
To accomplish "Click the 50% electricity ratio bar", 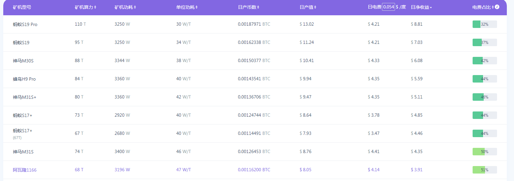I will point(485,151).
